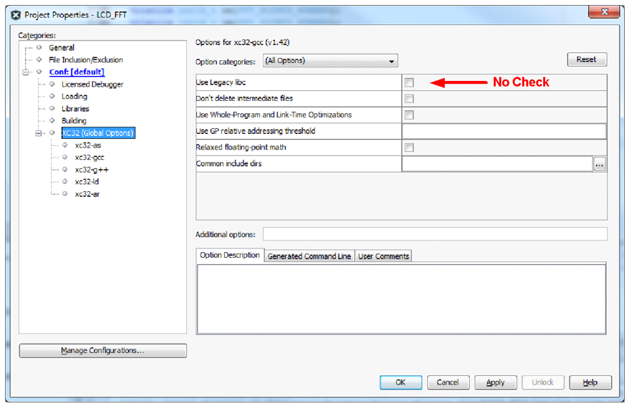Viewport: 629px width, 406px height.
Task: Open the Common include dirs browse button
Action: (x=600, y=164)
